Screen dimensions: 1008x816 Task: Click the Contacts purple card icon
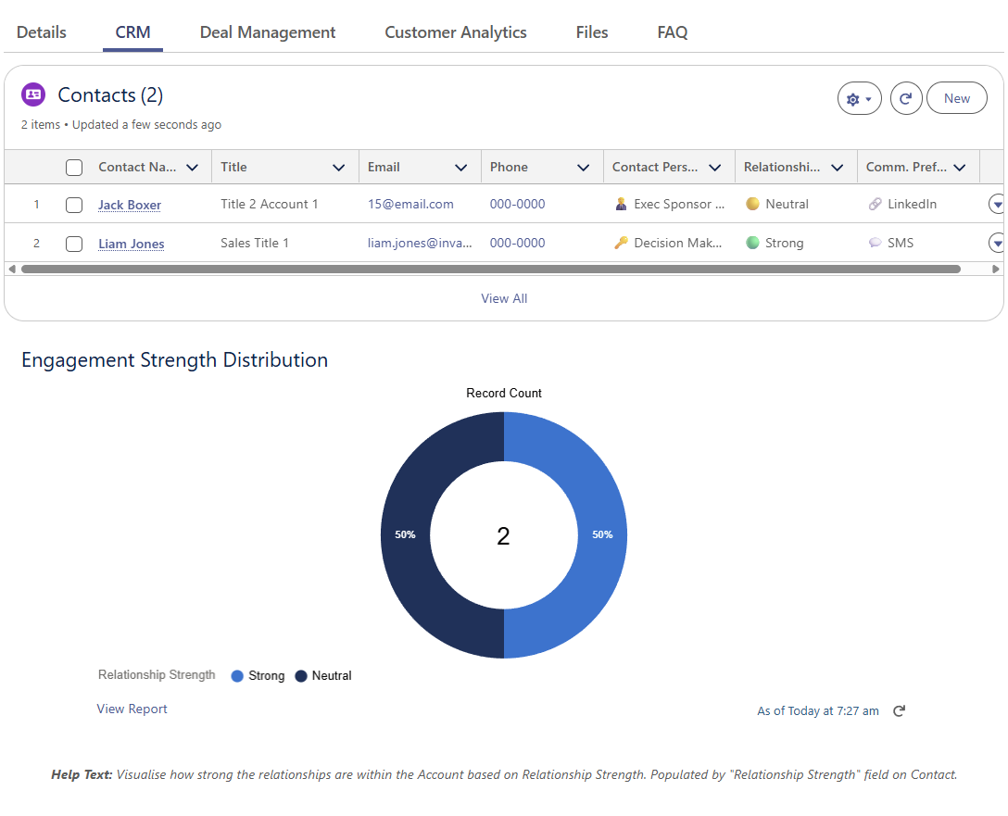(x=33, y=94)
